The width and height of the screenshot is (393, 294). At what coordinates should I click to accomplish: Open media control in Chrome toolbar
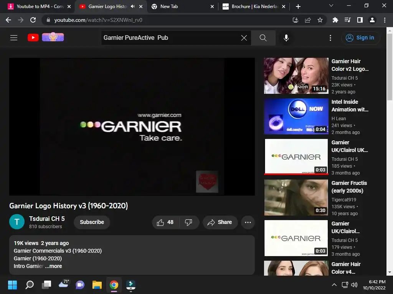coord(347,20)
